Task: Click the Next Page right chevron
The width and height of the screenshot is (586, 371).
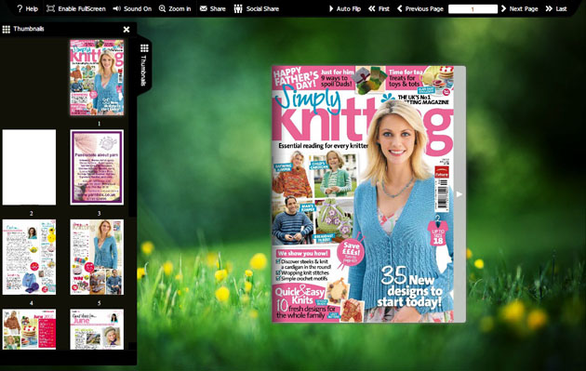Action: 503,8
